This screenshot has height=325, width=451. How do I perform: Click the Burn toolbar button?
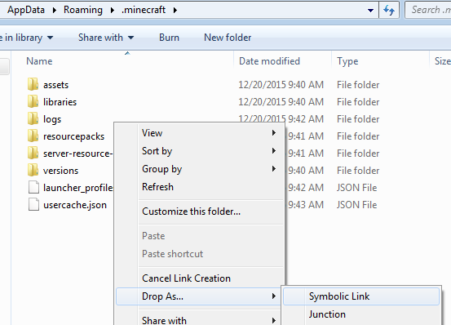tap(169, 38)
